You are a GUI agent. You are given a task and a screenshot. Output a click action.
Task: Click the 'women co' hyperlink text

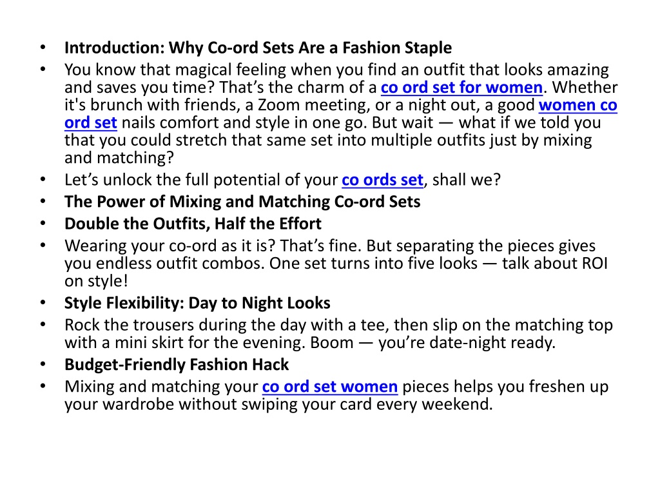coord(578,105)
